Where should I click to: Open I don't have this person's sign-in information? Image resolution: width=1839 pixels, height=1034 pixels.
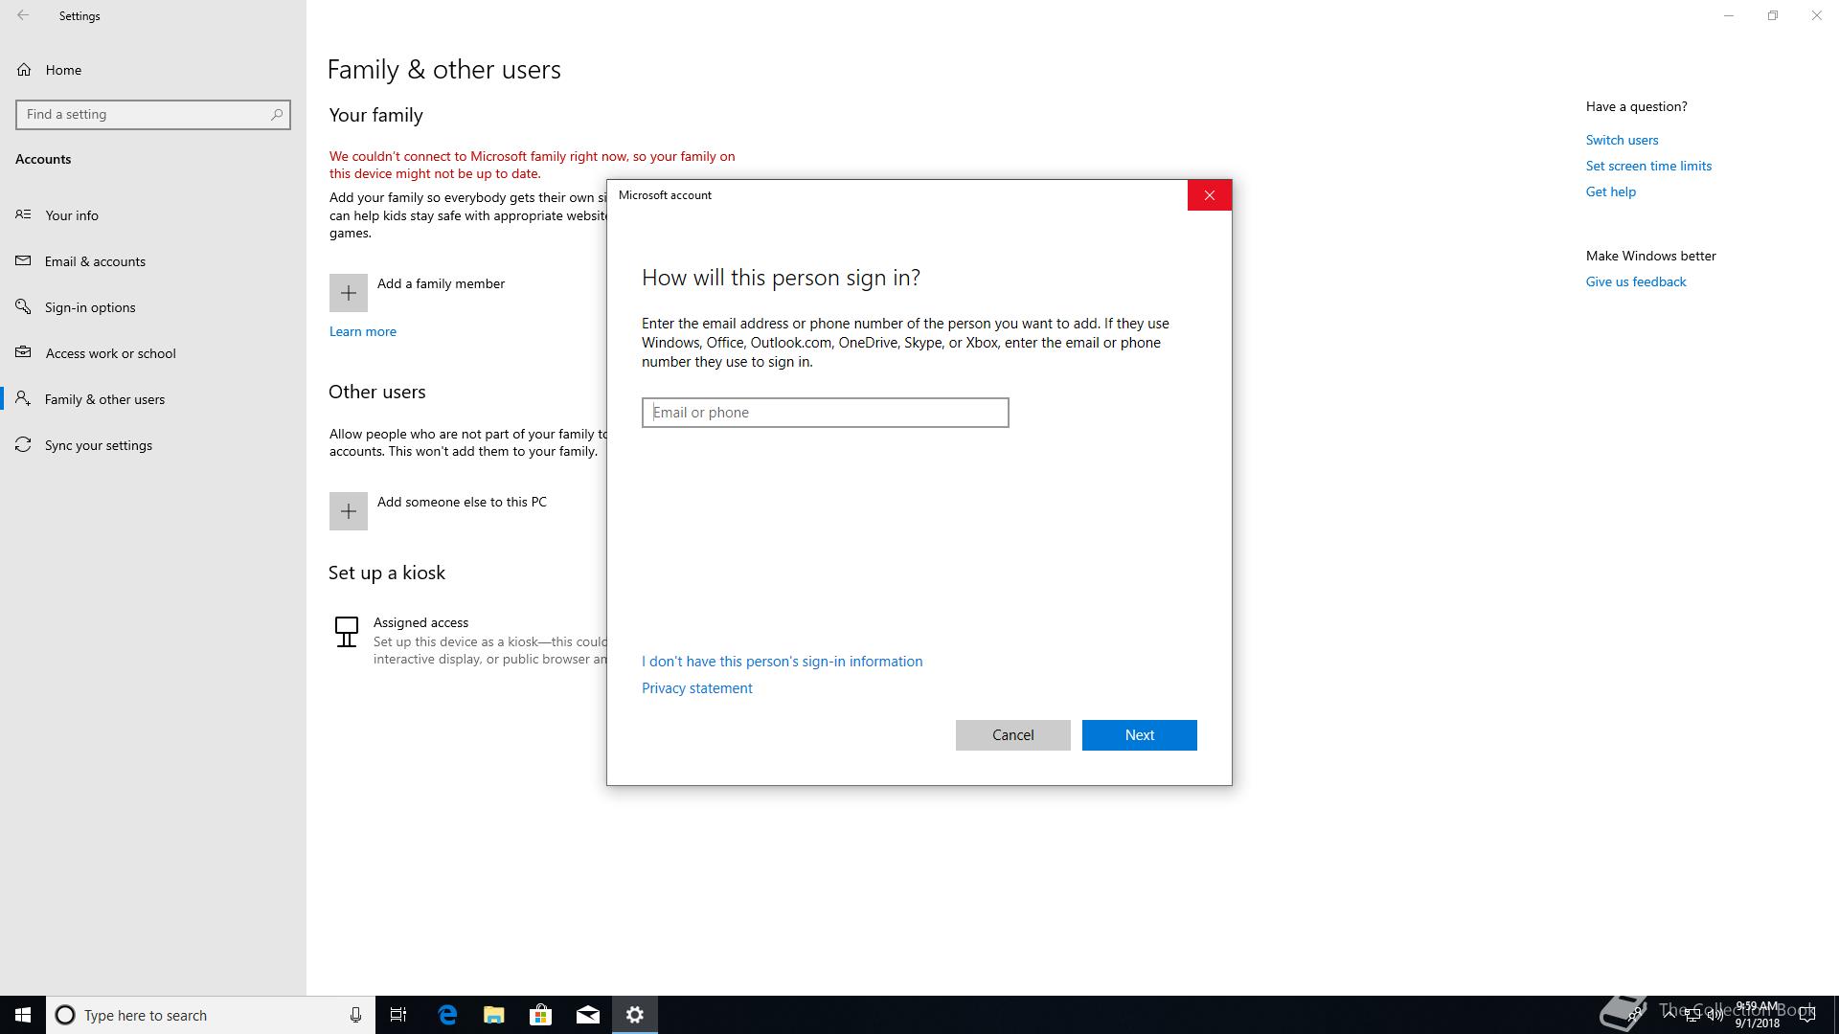coord(782,662)
